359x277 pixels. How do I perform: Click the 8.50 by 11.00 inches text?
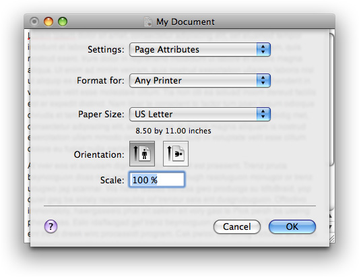[x=173, y=131]
